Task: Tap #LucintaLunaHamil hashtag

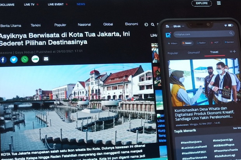Action: [194, 148]
